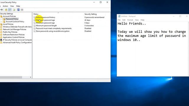Viewport: 189px width, 106px height.
Task: Click the Local Policies folder icon
Action: 1,24
